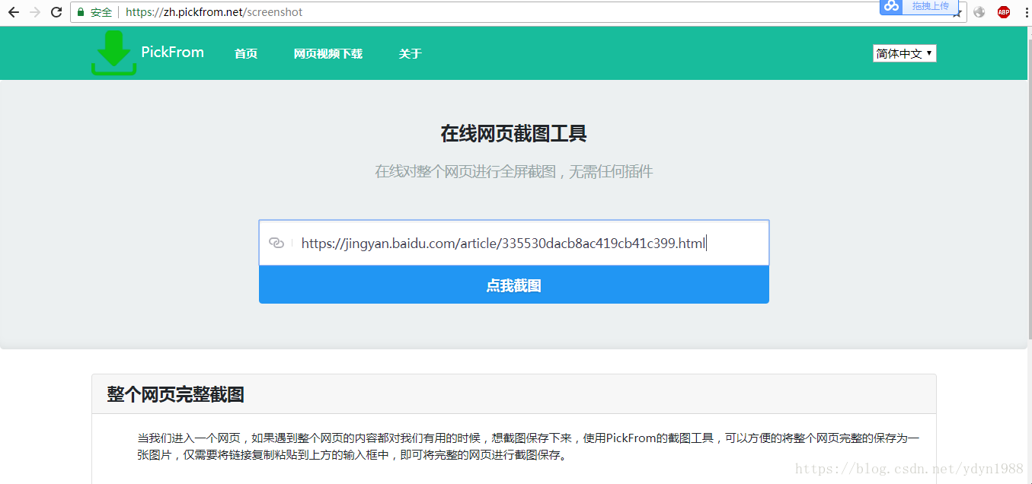This screenshot has height=484, width=1032.
Task: Click the 在线网页截图工具 heading
Action: pos(514,134)
